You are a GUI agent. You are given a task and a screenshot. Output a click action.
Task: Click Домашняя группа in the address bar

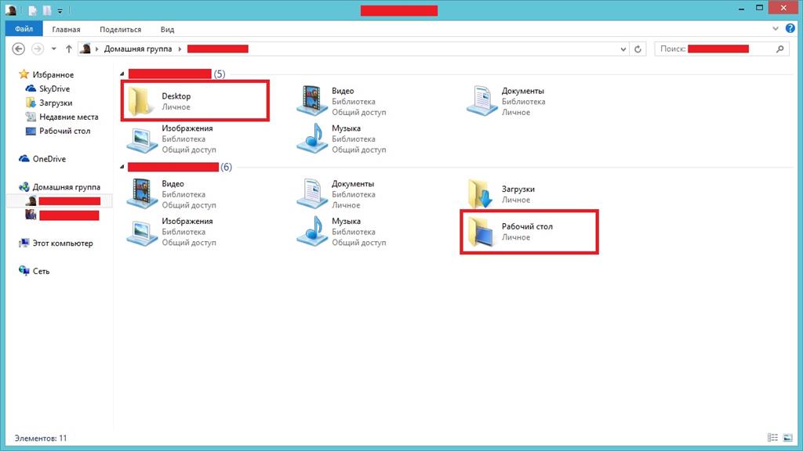click(138, 49)
